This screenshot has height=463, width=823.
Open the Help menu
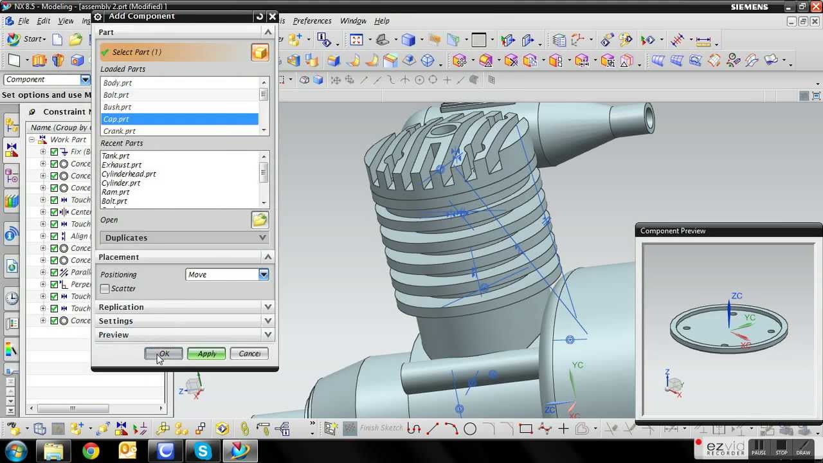[x=381, y=21]
